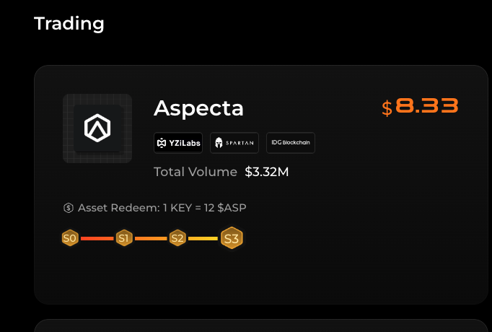The image size is (492, 332).
Task: Click the S0 stage hexagon marker
Action: 70,238
